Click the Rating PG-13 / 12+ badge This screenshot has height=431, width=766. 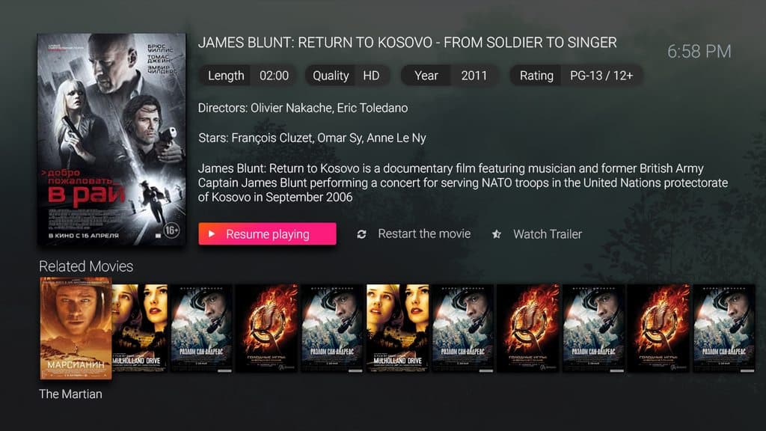[576, 76]
